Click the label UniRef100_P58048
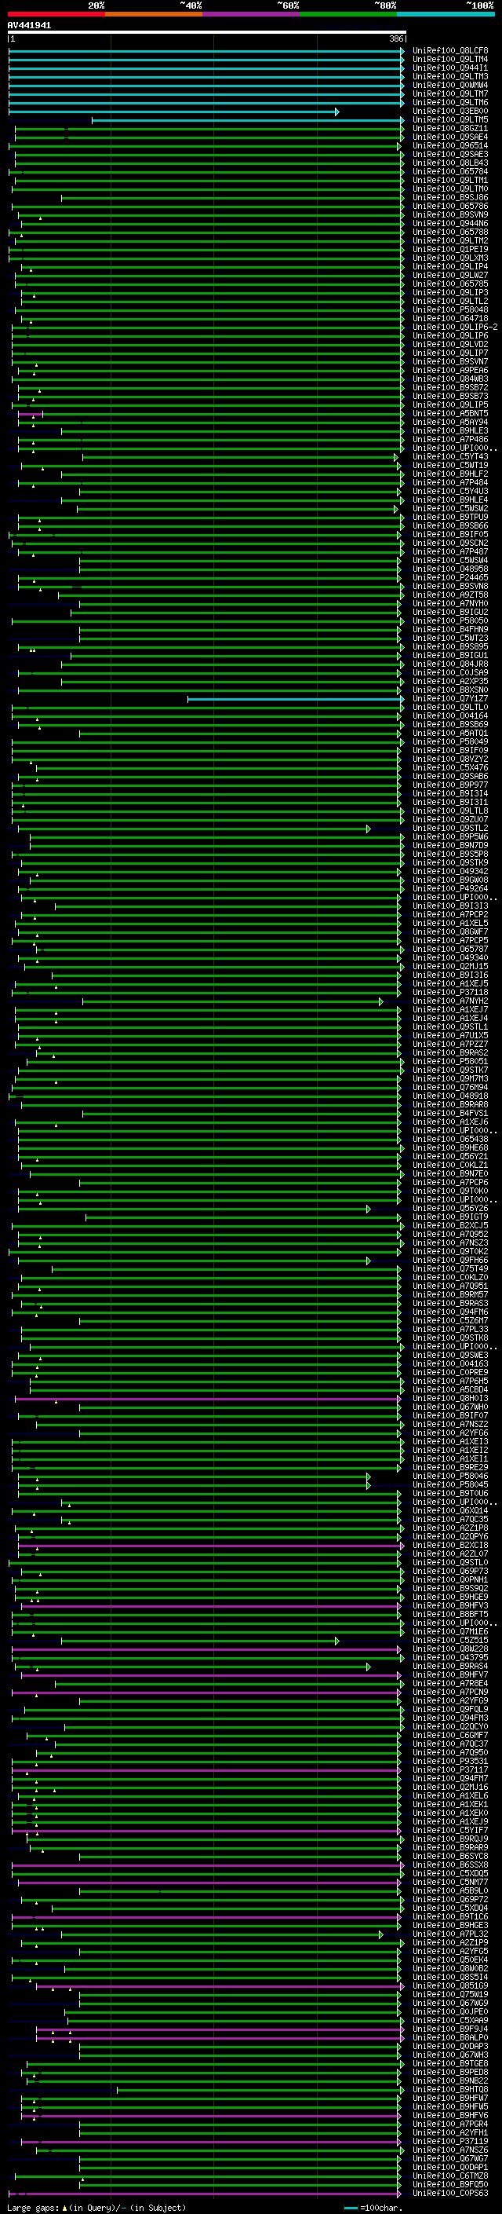Image resolution: width=502 pixels, height=2214 pixels. point(449,310)
